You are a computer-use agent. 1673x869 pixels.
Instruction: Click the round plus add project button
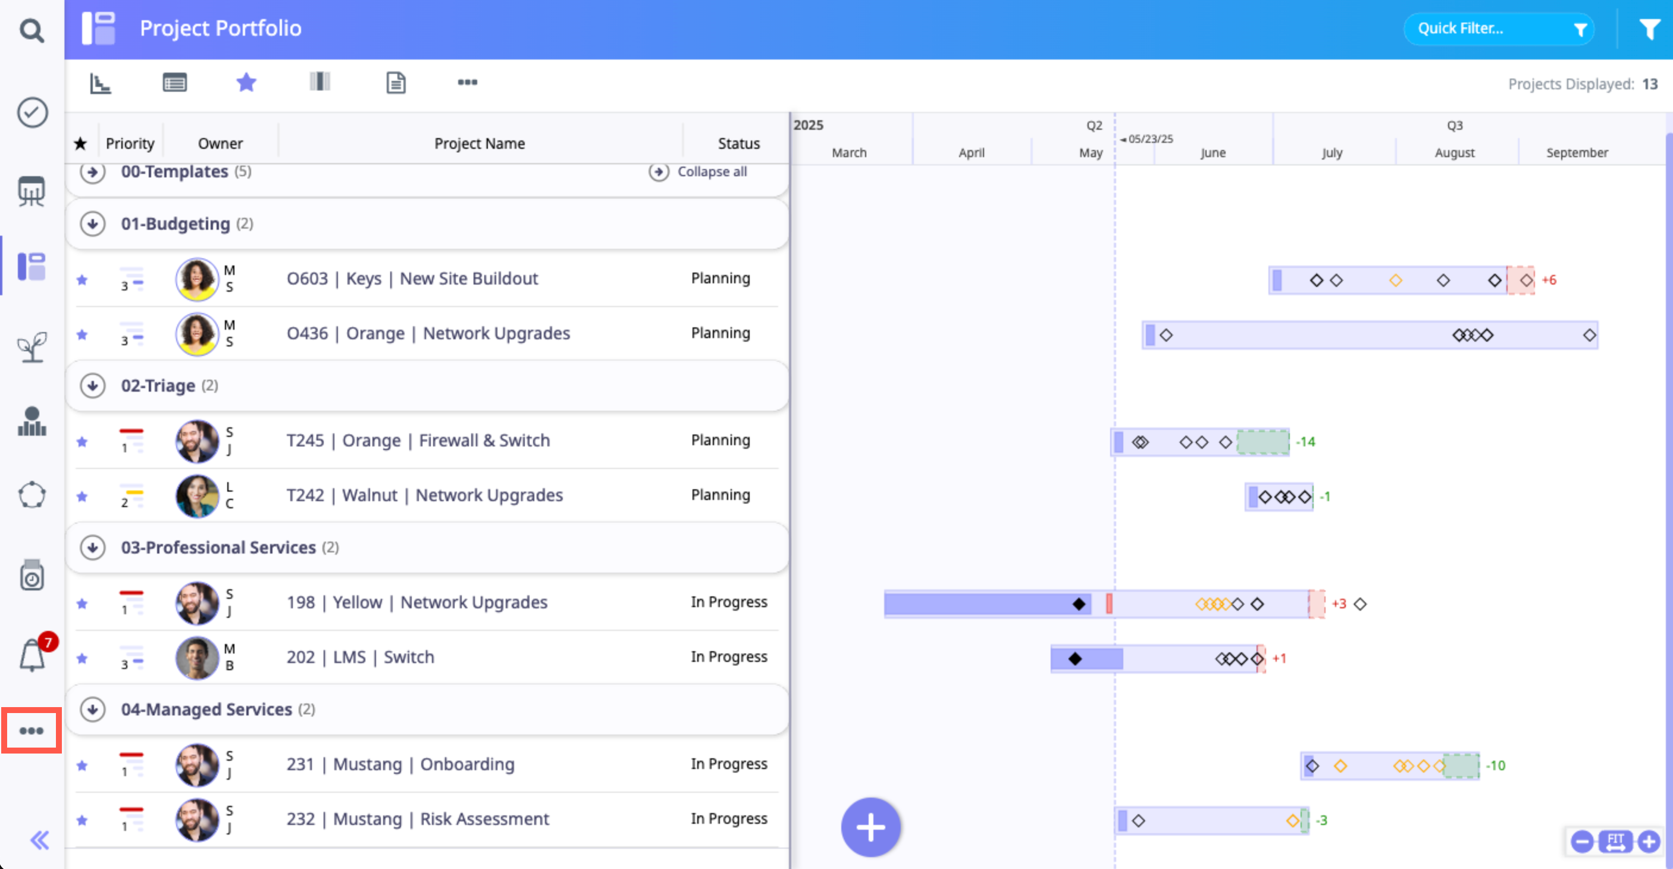point(870,827)
